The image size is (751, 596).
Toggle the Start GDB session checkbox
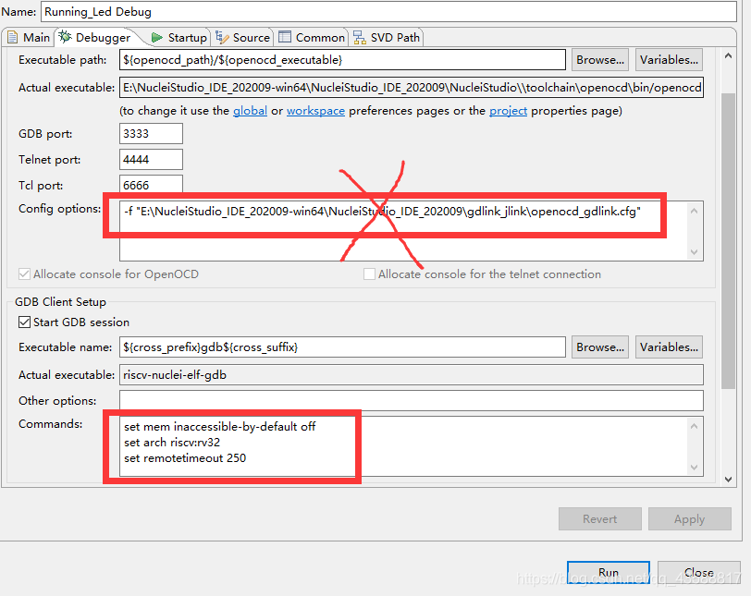pos(24,322)
